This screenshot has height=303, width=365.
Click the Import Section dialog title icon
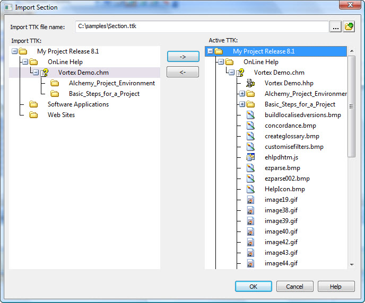pos(8,7)
